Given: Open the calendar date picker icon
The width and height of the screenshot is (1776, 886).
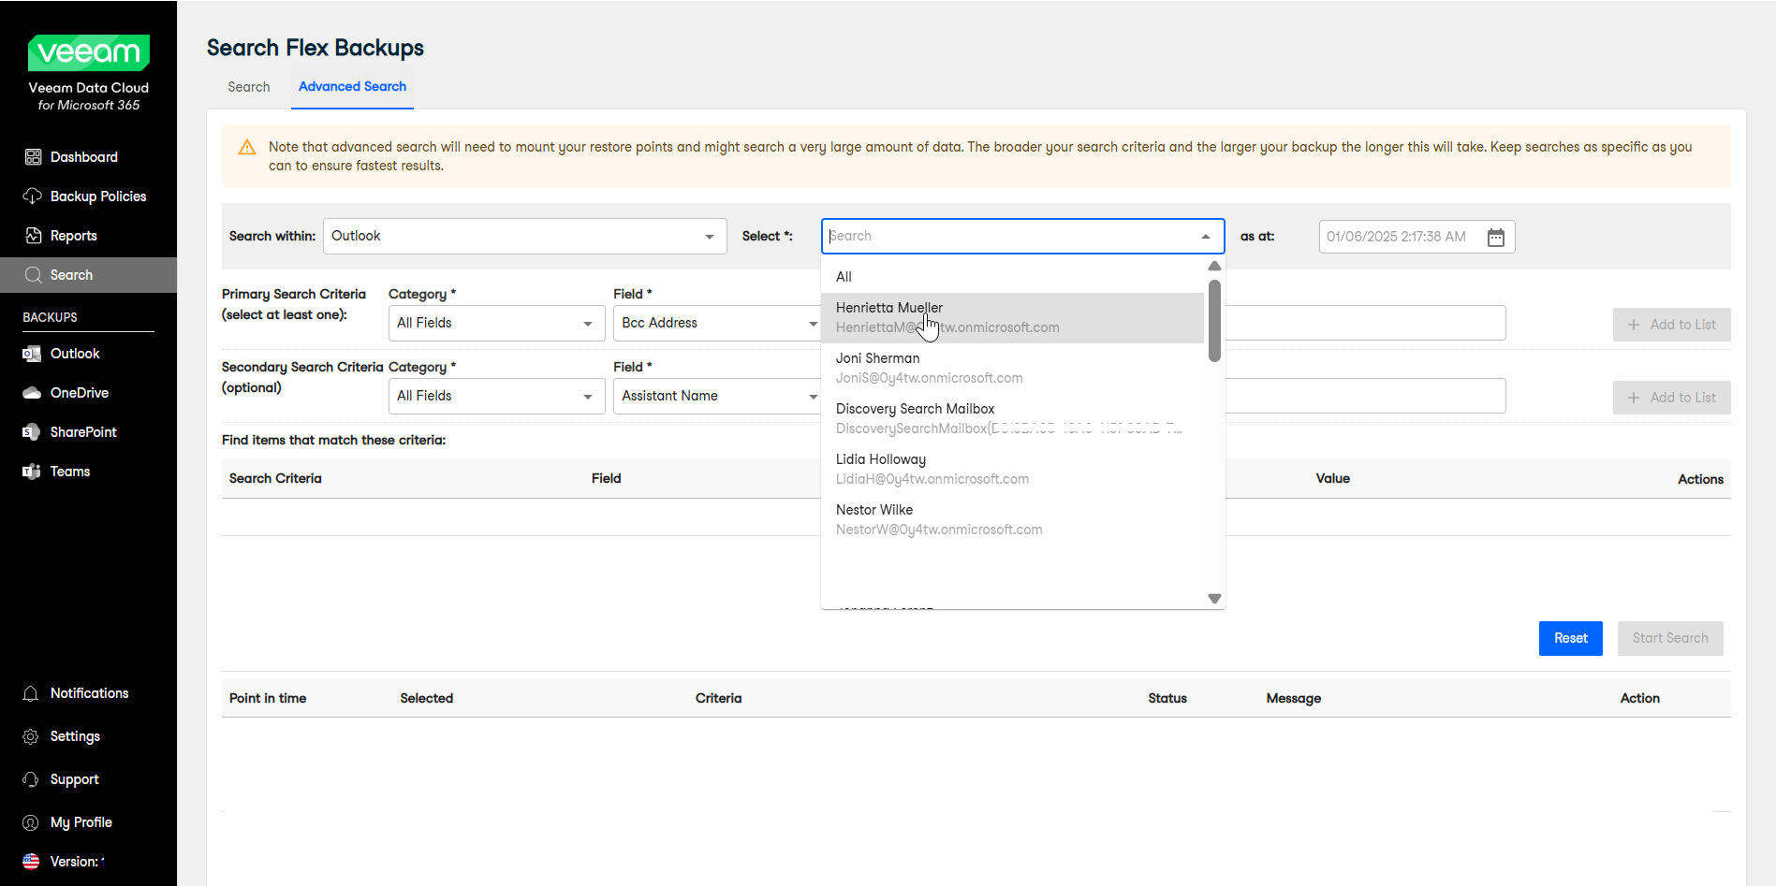Looking at the screenshot, I should [1496, 237].
